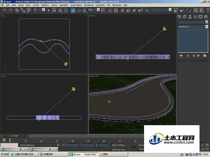210x157 pixels.
Task: Open the Display panel tab icon
Action: (200, 17)
